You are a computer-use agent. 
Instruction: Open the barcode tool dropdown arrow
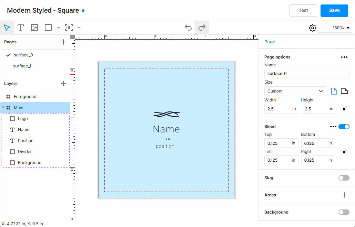point(79,28)
